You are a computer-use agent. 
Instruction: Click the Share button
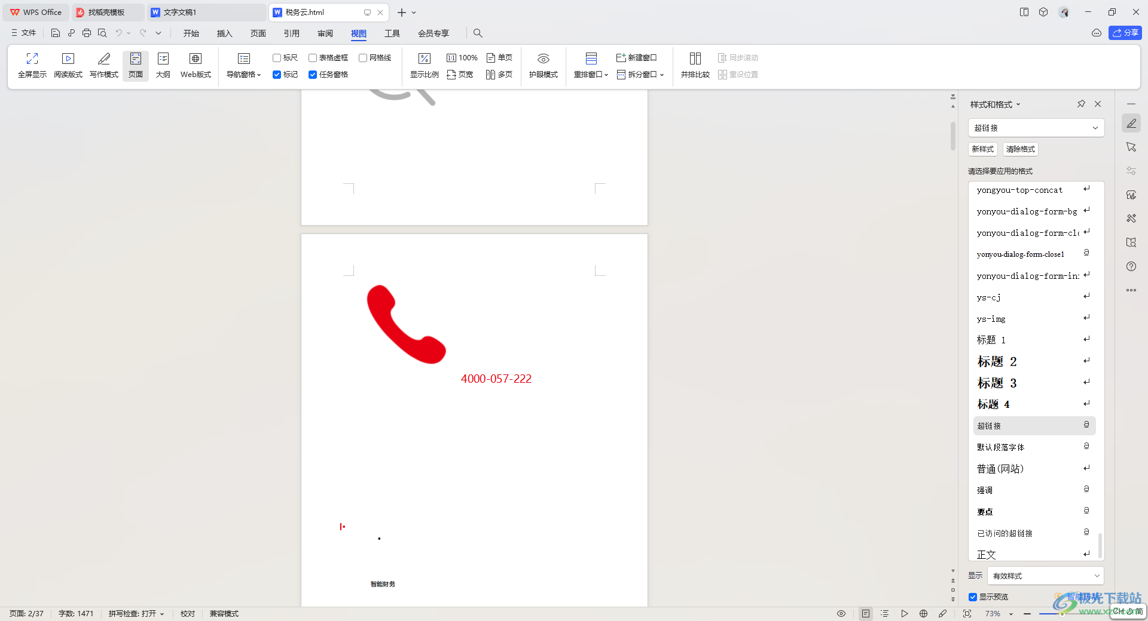pyautogui.click(x=1125, y=33)
